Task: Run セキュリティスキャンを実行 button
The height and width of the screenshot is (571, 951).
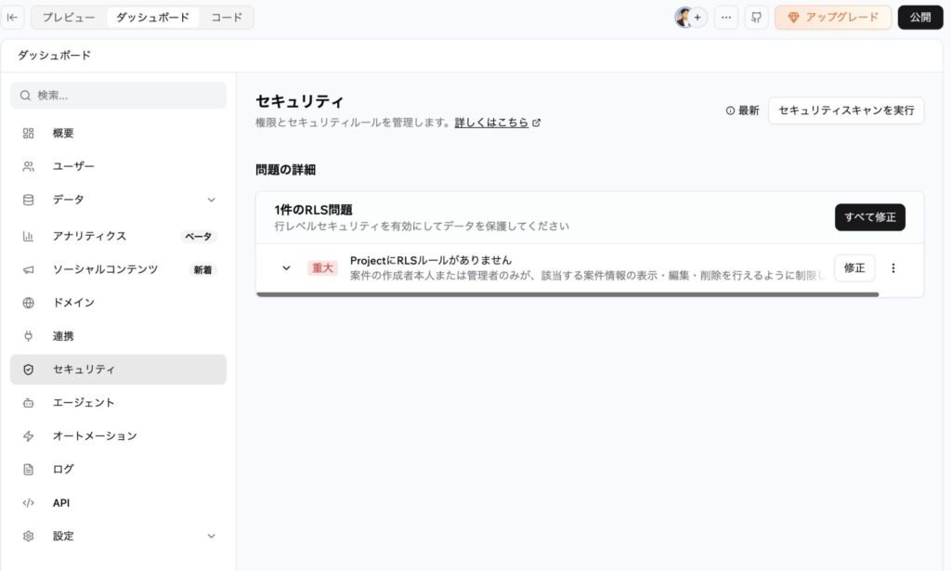Action: click(x=845, y=110)
